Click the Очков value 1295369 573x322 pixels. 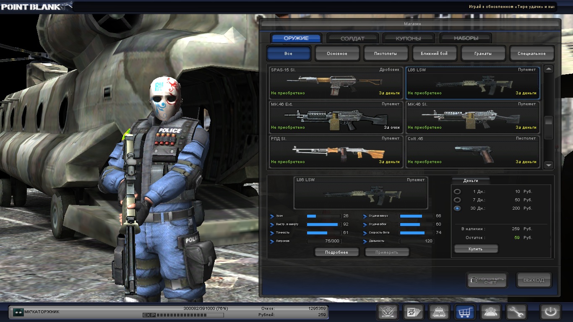coord(317,308)
